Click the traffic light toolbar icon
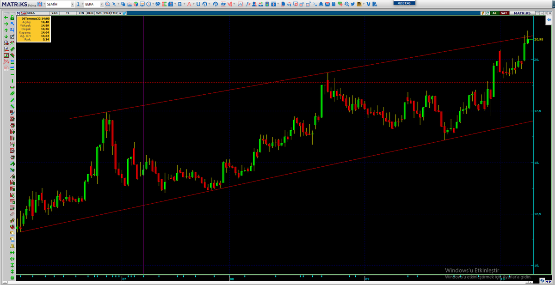Viewport: 555px width, 285px height. [266, 4]
